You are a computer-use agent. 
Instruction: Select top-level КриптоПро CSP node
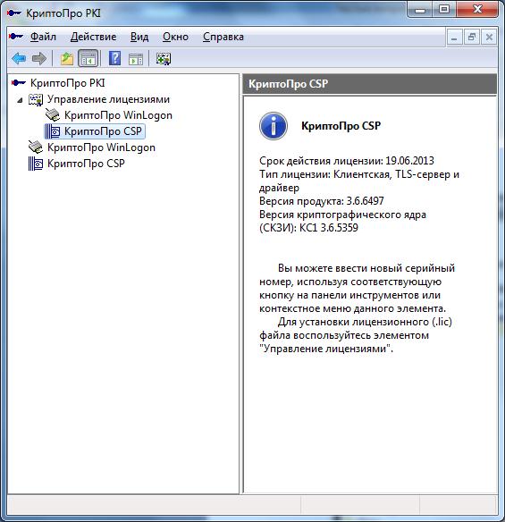[86, 164]
